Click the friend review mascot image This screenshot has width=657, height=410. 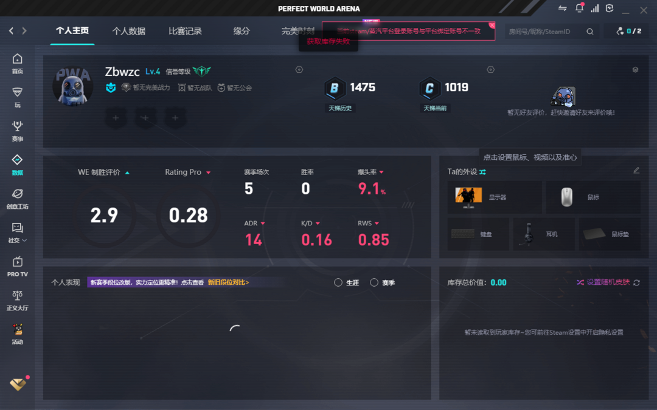562,97
